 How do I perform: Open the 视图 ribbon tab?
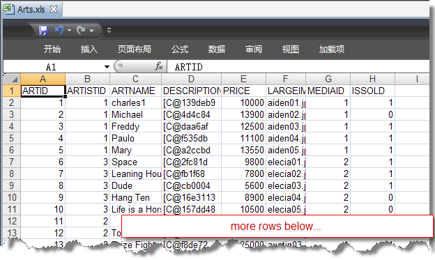[x=291, y=49]
